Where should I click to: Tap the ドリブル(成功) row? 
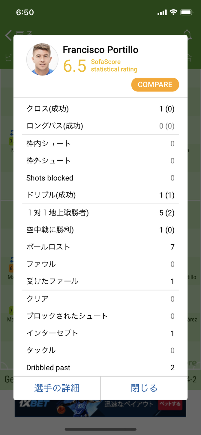[100, 195]
